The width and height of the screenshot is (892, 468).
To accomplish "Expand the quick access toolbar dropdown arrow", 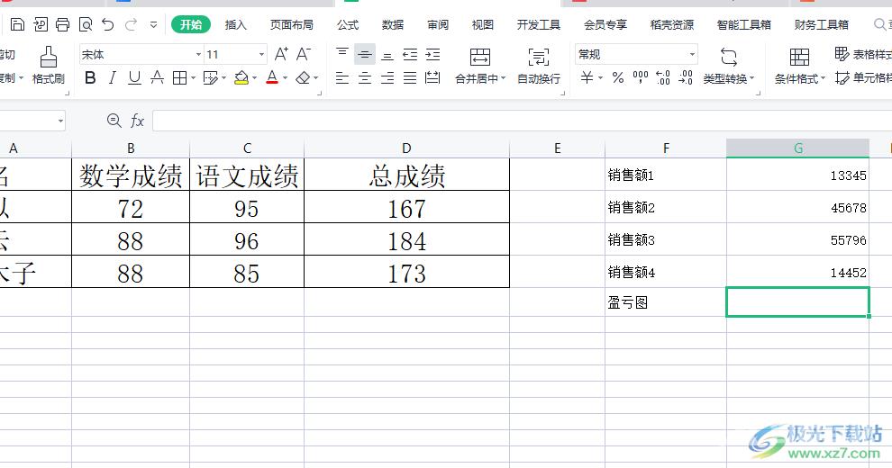I will coord(153,25).
